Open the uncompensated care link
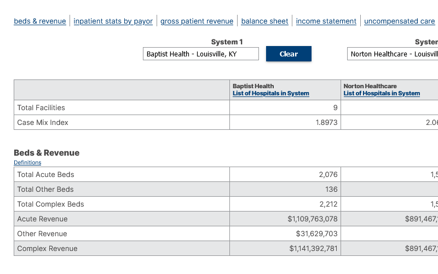Viewport: 438px width, 274px height. [x=400, y=21]
